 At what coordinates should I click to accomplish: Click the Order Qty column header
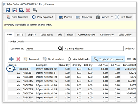tap(64, 65)
